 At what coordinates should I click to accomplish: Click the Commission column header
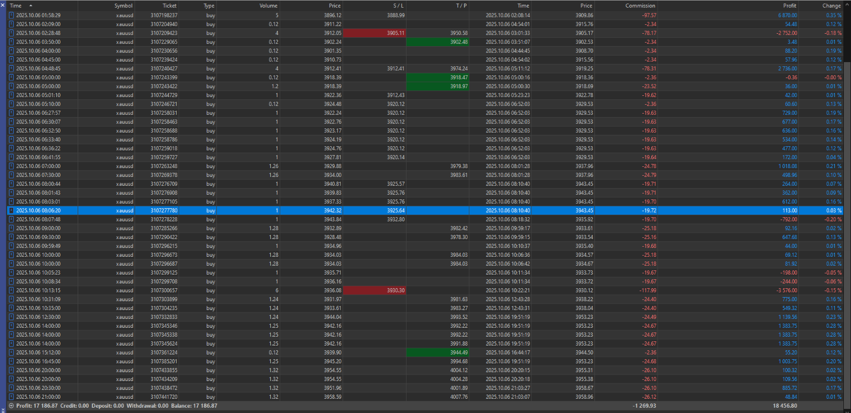tap(640, 5)
